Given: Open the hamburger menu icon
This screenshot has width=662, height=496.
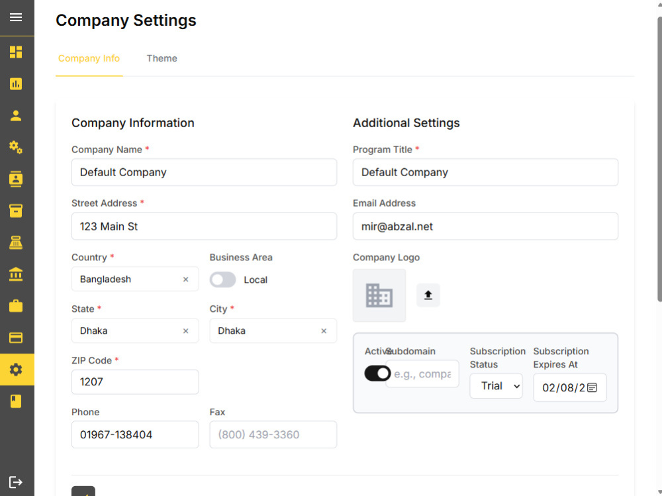Looking at the screenshot, I should tap(16, 17).
